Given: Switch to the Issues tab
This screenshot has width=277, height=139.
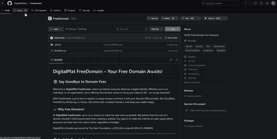Looking at the screenshot, I should coord(20,11).
